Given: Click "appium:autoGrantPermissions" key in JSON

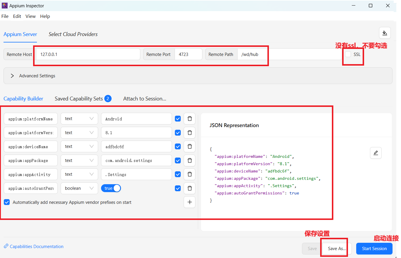Looking at the screenshot, I should pyautogui.click(x=250, y=193).
